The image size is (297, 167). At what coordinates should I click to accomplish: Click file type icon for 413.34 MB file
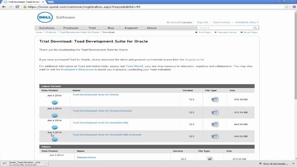215,112
